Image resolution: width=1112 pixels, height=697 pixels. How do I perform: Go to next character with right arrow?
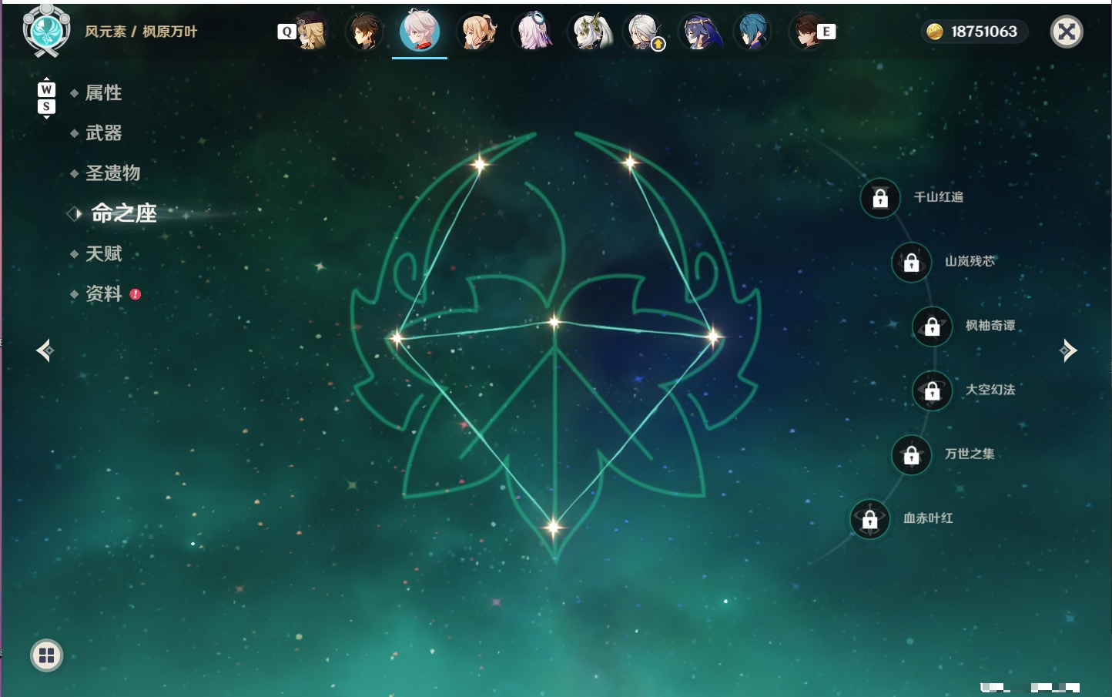point(1068,350)
